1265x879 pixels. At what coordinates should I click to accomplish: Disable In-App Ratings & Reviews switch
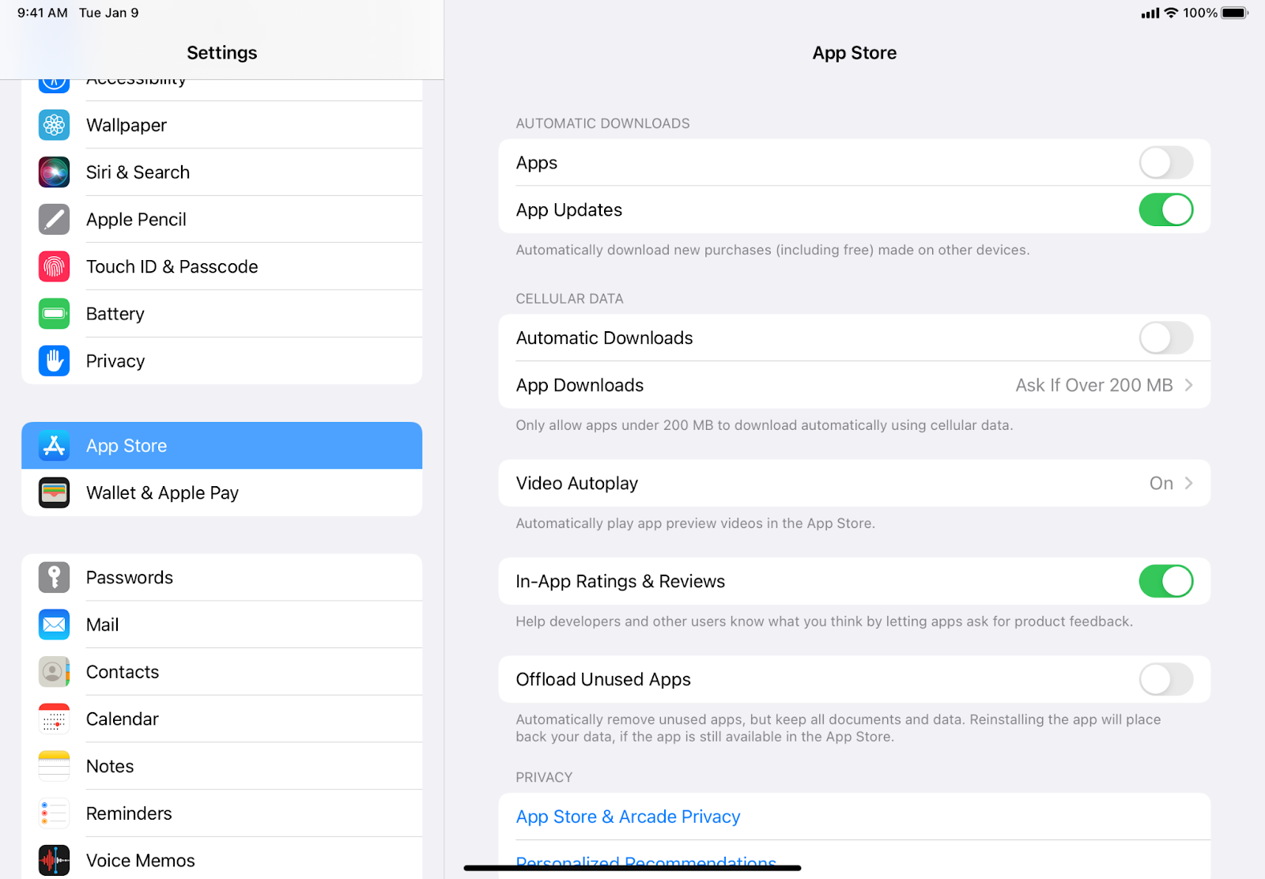pyautogui.click(x=1166, y=582)
